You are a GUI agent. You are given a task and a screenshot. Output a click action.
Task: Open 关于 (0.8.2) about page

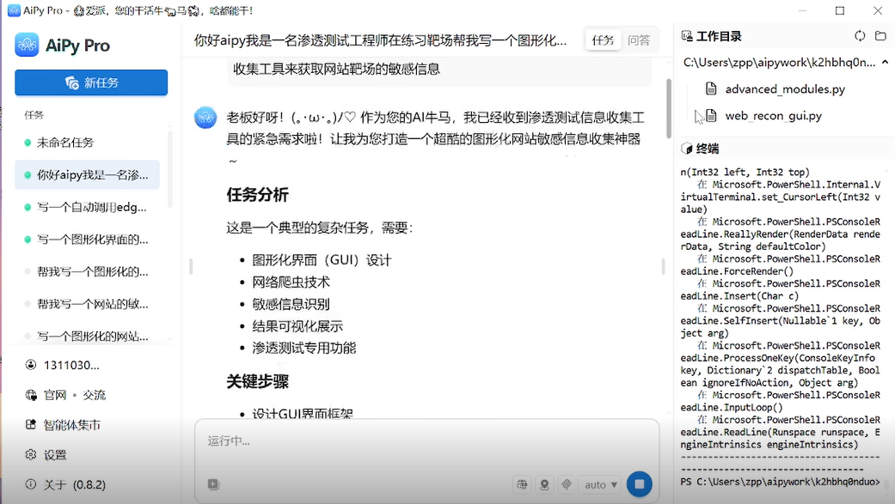(75, 484)
